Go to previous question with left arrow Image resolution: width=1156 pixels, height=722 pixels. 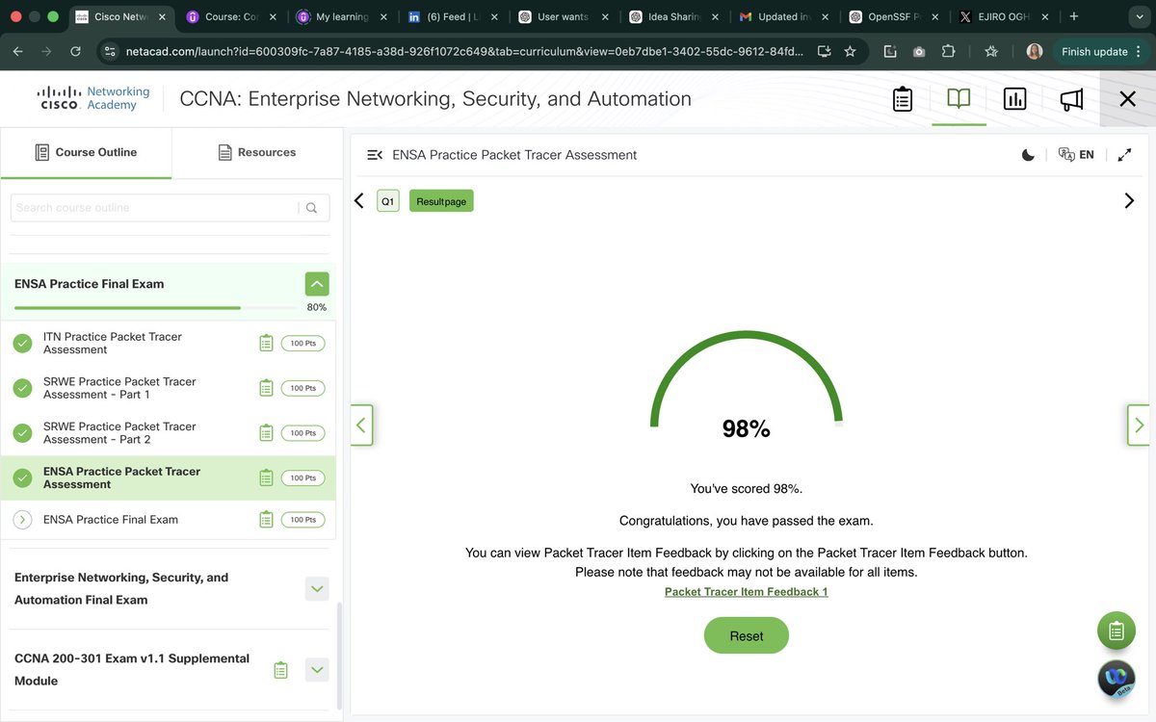point(359,200)
